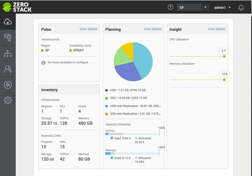Screen dimensions: 252x176
Task: Click the infrastructure memory value 480 GB
Action: pos(85,123)
